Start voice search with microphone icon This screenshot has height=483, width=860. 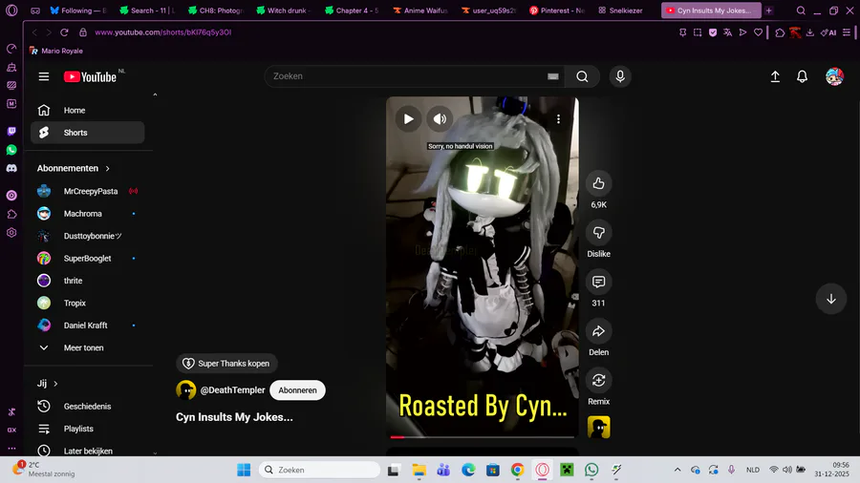620,76
